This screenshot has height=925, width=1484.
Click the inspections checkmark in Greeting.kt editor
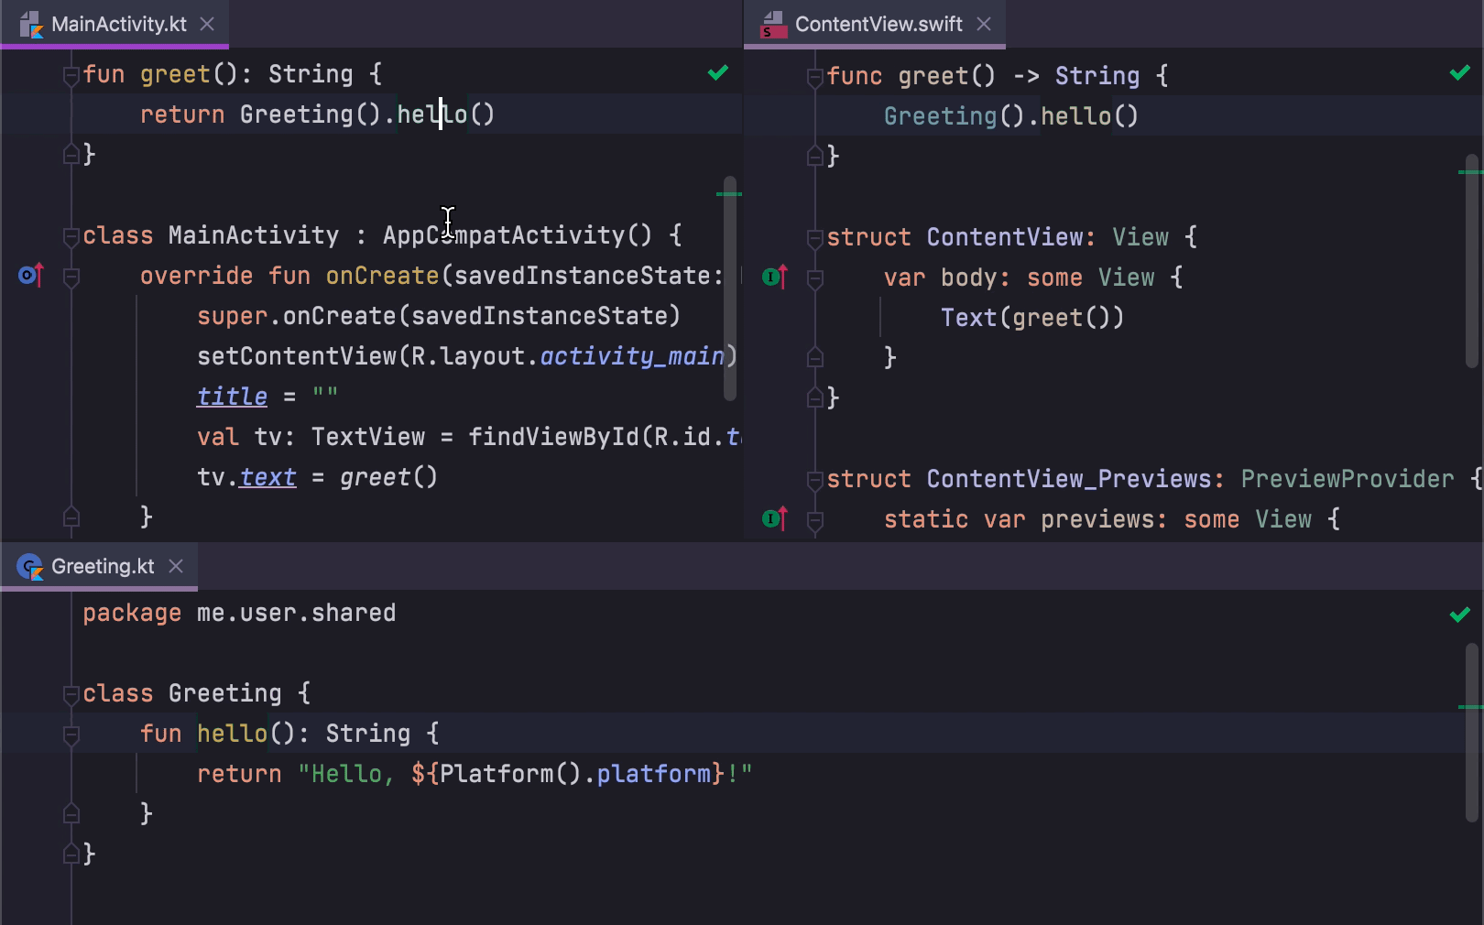coord(1458,615)
